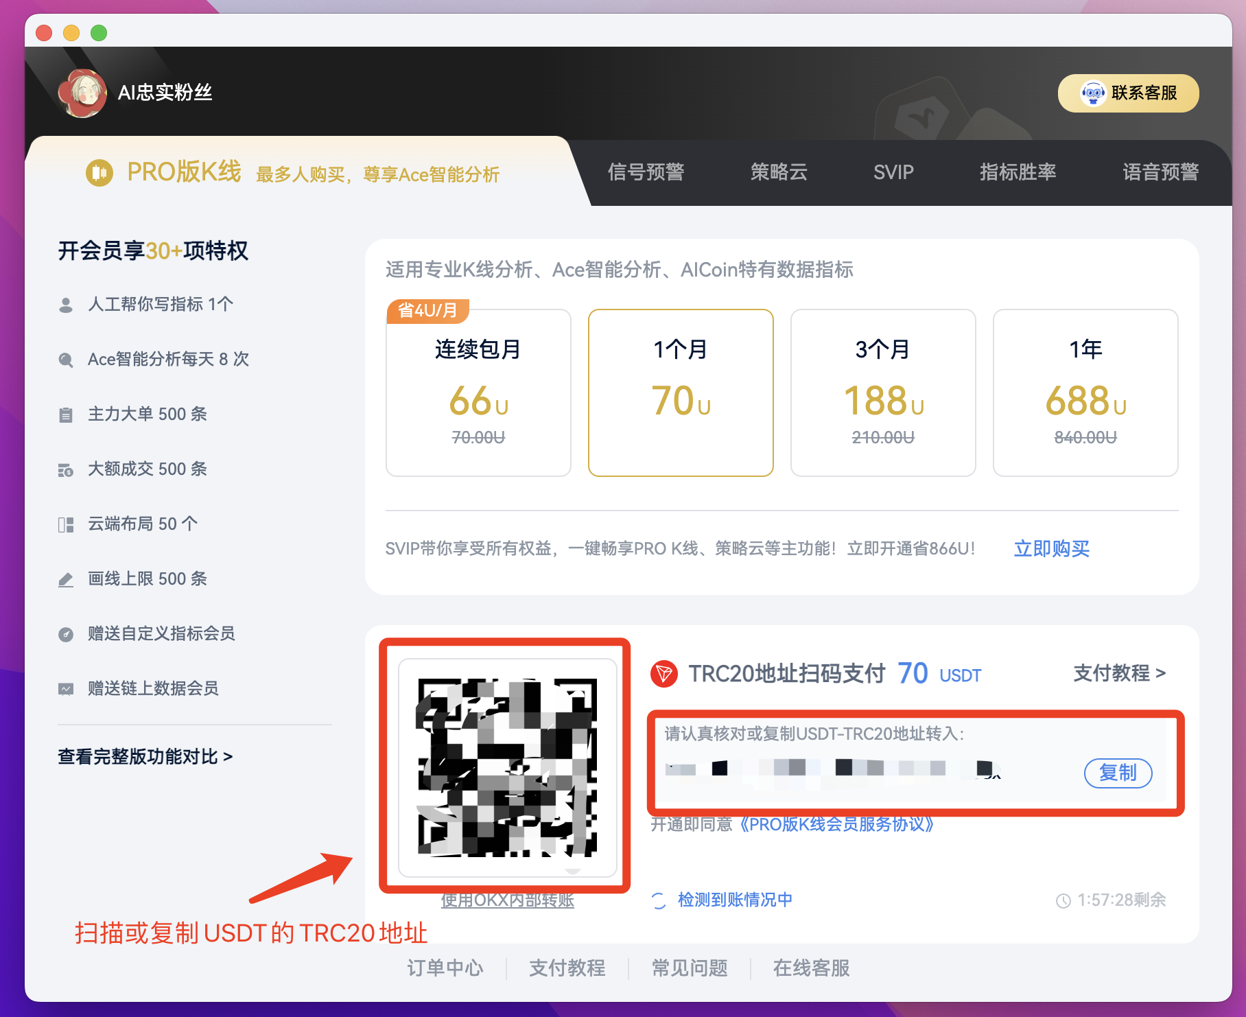This screenshot has width=1246, height=1017.
Task: Click the pencil icon beside 画线上限
Action: [x=66, y=579]
